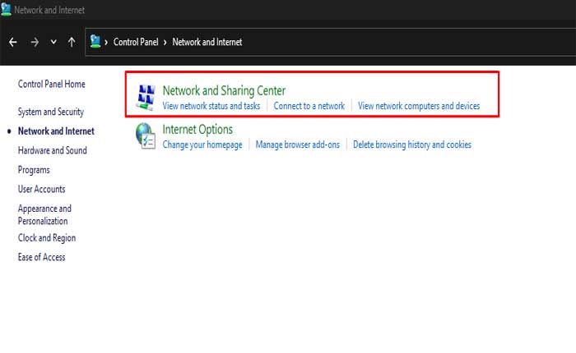Screen dimensions: 576x353
Task: Open View network status and tasks
Action: (x=211, y=106)
